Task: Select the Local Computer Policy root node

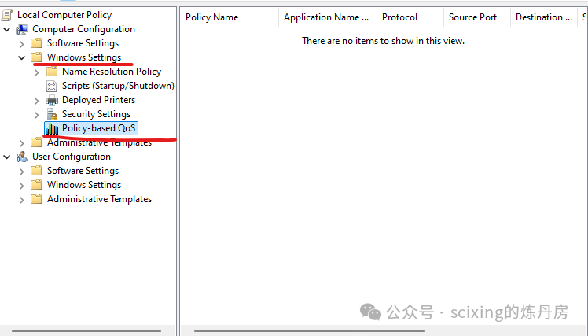Action: pyautogui.click(x=64, y=15)
